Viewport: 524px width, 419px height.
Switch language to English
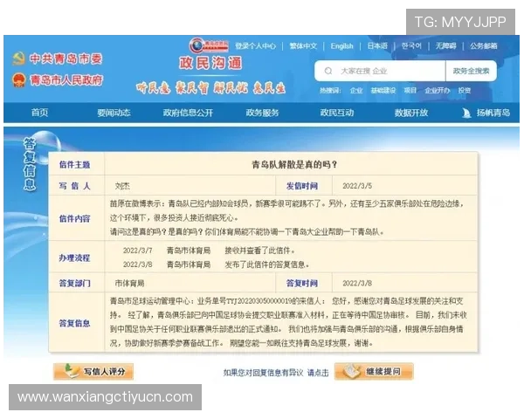pyautogui.click(x=341, y=45)
